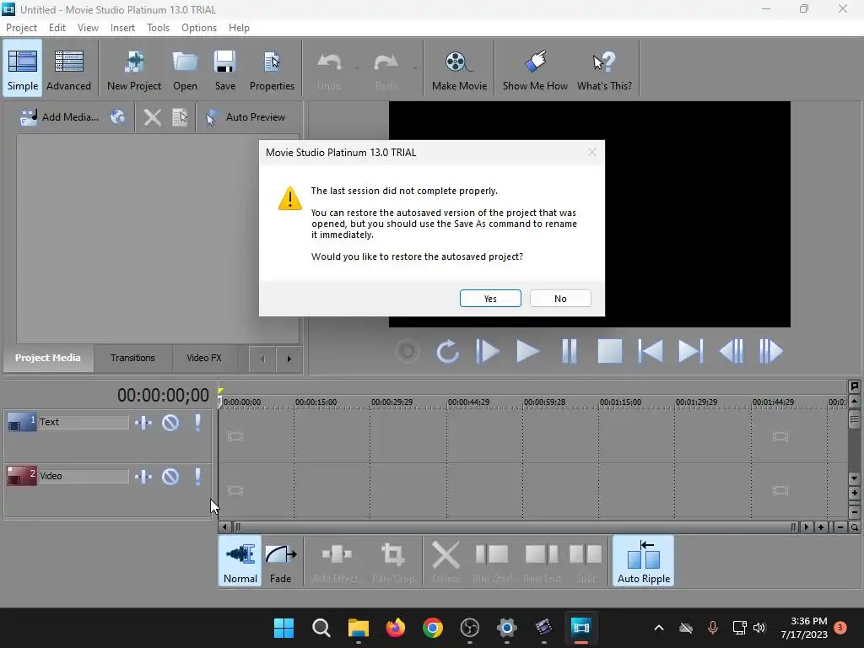
Task: Open project Properties
Action: [273, 69]
